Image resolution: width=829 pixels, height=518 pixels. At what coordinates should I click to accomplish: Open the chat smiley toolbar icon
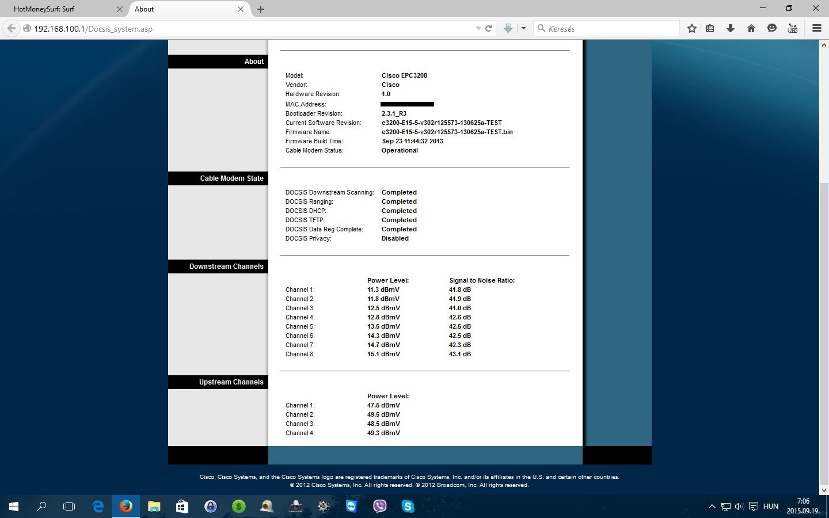(x=772, y=28)
